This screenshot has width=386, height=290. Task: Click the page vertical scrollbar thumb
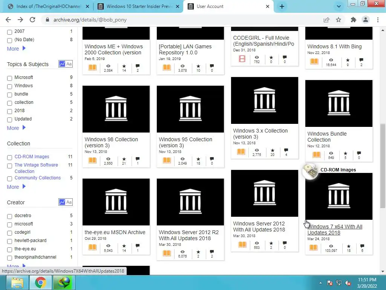tap(383, 166)
